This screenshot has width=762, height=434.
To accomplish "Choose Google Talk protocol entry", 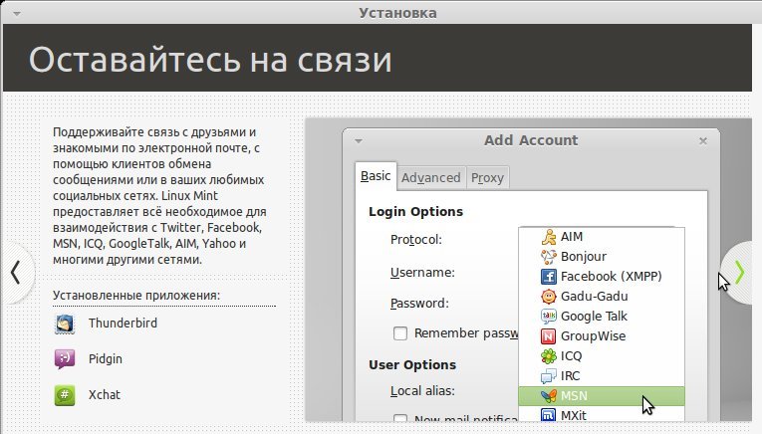I will pyautogui.click(x=602, y=317).
